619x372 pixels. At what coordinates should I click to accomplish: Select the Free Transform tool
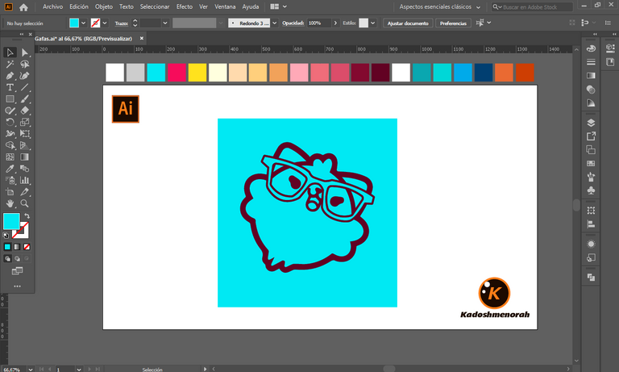24,134
